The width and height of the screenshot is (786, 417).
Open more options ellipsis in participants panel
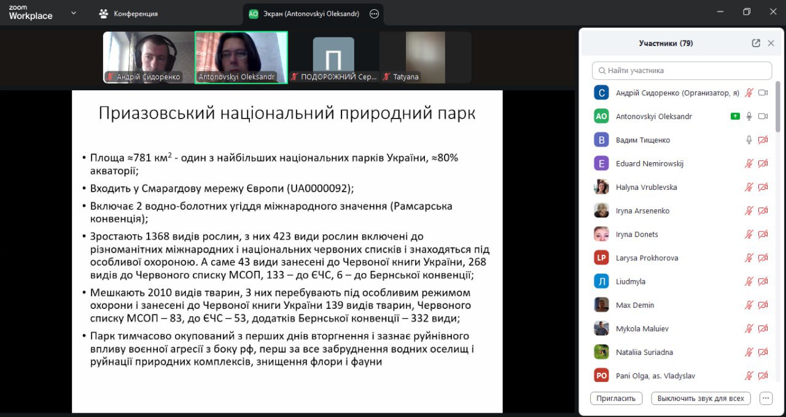[x=766, y=398]
